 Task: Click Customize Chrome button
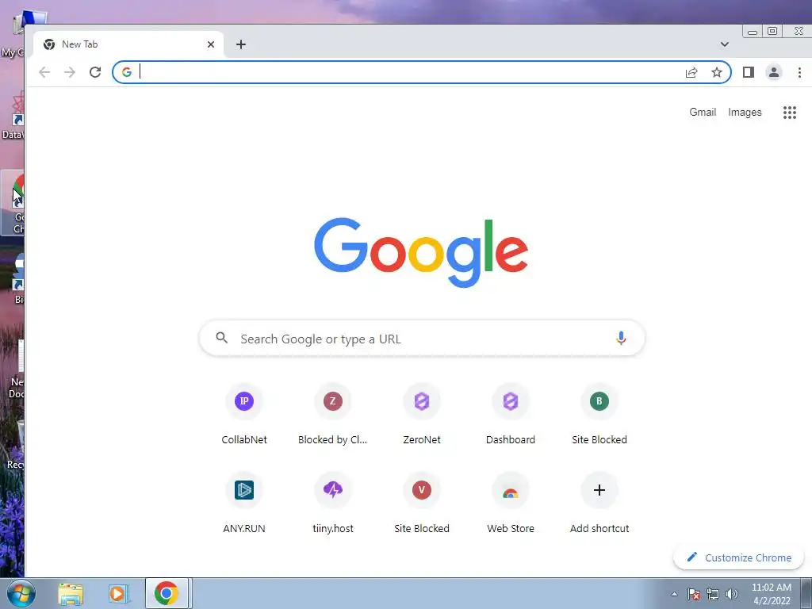pos(738,557)
